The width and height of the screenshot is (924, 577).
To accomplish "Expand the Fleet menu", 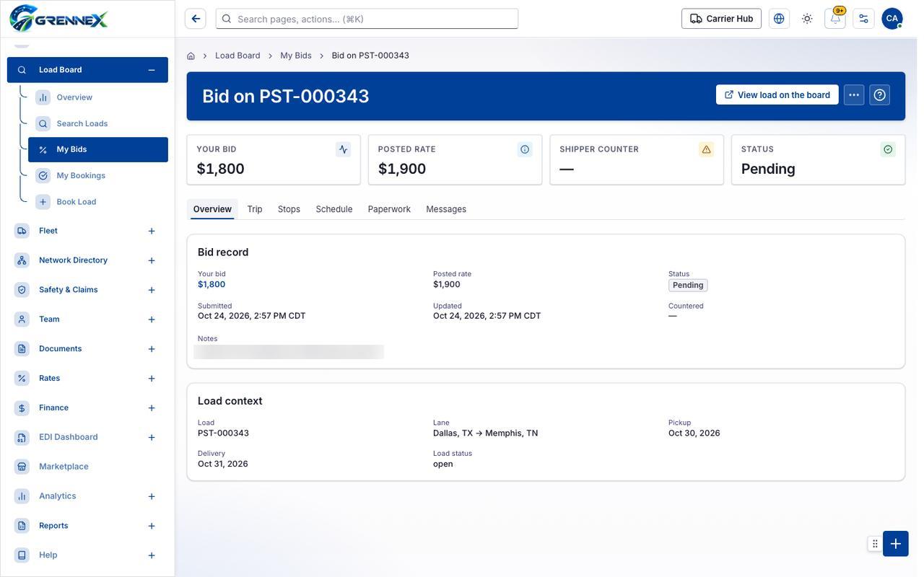I will click(152, 231).
